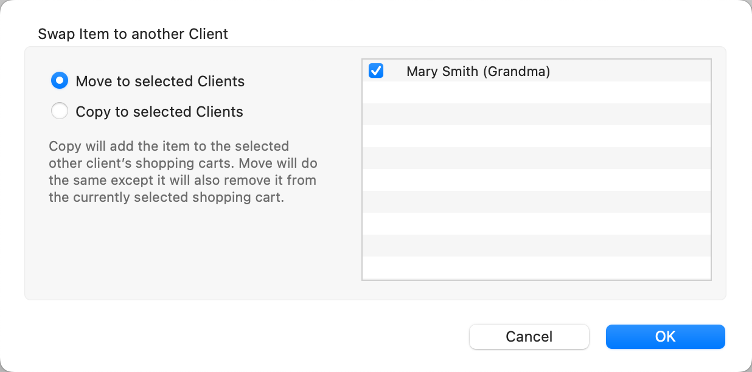Click the empty seventh row of the client list
The width and height of the screenshot is (752, 372).
pos(537,202)
